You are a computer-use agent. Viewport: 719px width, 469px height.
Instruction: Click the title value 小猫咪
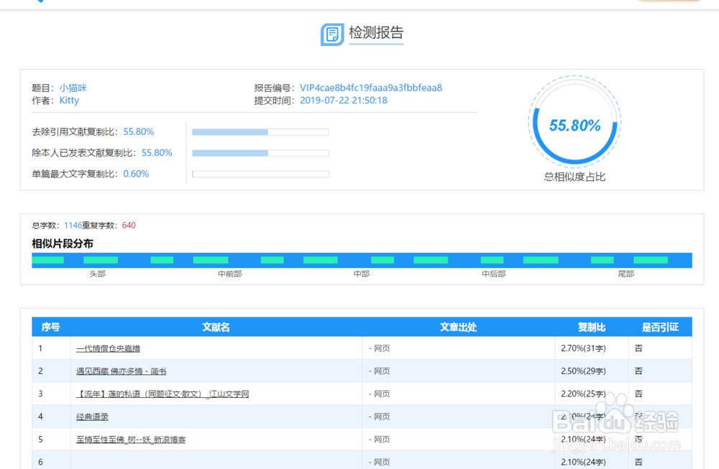click(73, 88)
